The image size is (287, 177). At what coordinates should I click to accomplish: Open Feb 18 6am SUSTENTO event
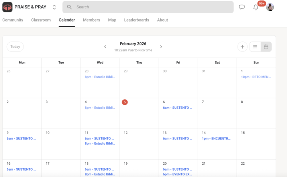tap(99, 169)
